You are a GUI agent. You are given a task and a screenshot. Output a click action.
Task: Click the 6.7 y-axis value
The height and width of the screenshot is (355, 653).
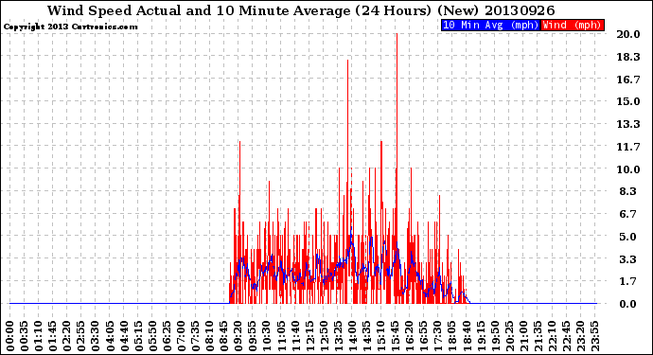pyautogui.click(x=628, y=214)
